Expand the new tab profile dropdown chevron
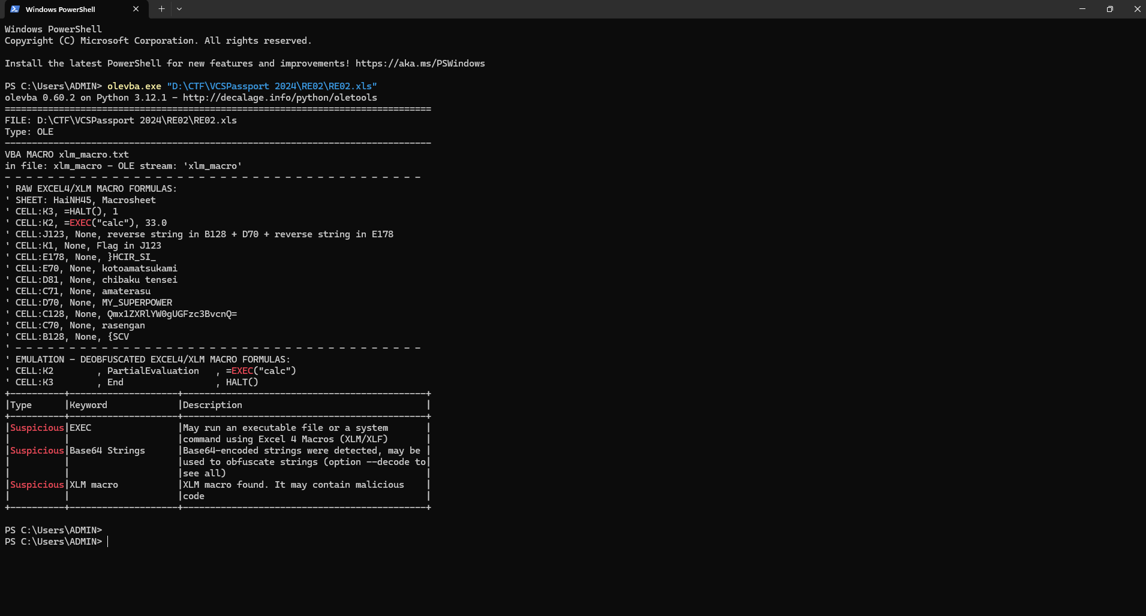1146x616 pixels. point(179,9)
